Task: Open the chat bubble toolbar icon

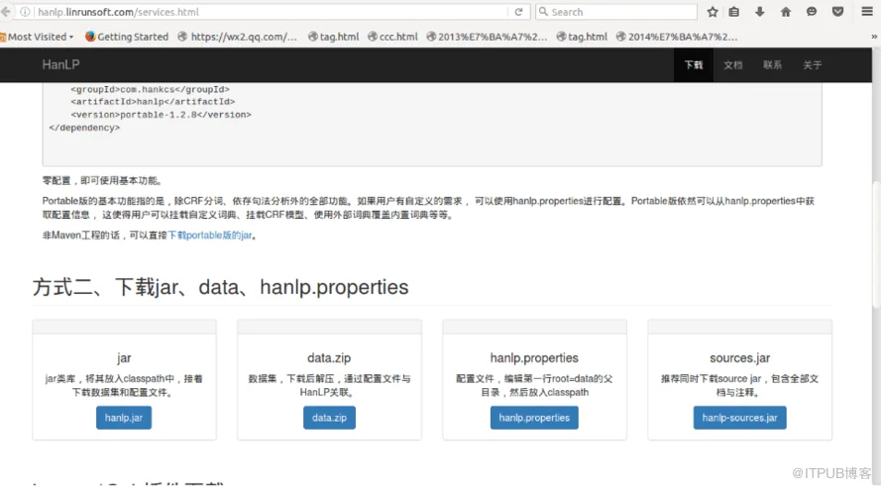Action: point(812,12)
